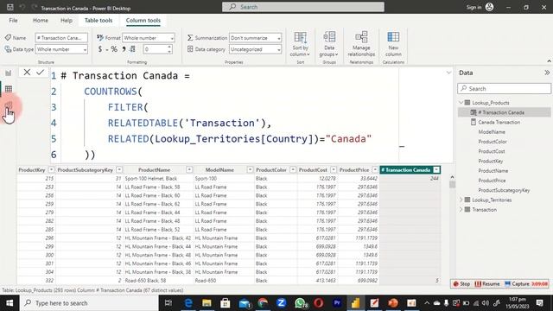
Task: Open Zoom from the taskbar
Action: coord(281,303)
